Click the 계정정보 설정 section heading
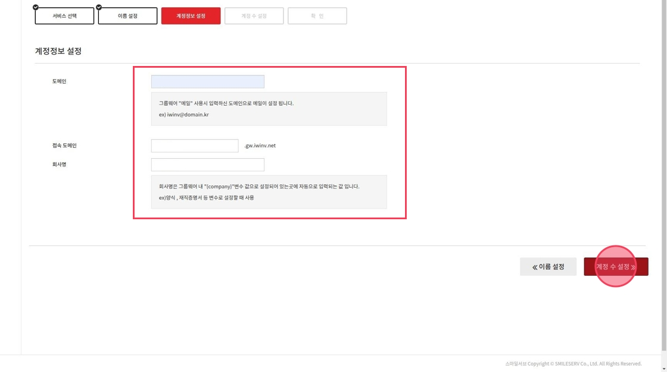Image resolution: width=667 pixels, height=372 pixels. click(x=58, y=51)
